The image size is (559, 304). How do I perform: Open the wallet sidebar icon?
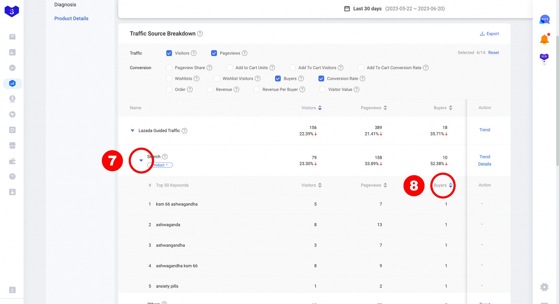(12, 161)
